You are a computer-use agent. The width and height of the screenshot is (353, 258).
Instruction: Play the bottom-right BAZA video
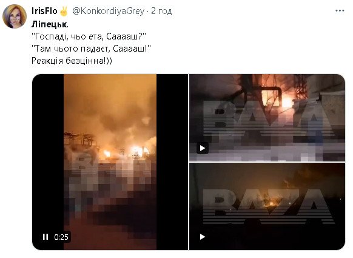point(202,237)
